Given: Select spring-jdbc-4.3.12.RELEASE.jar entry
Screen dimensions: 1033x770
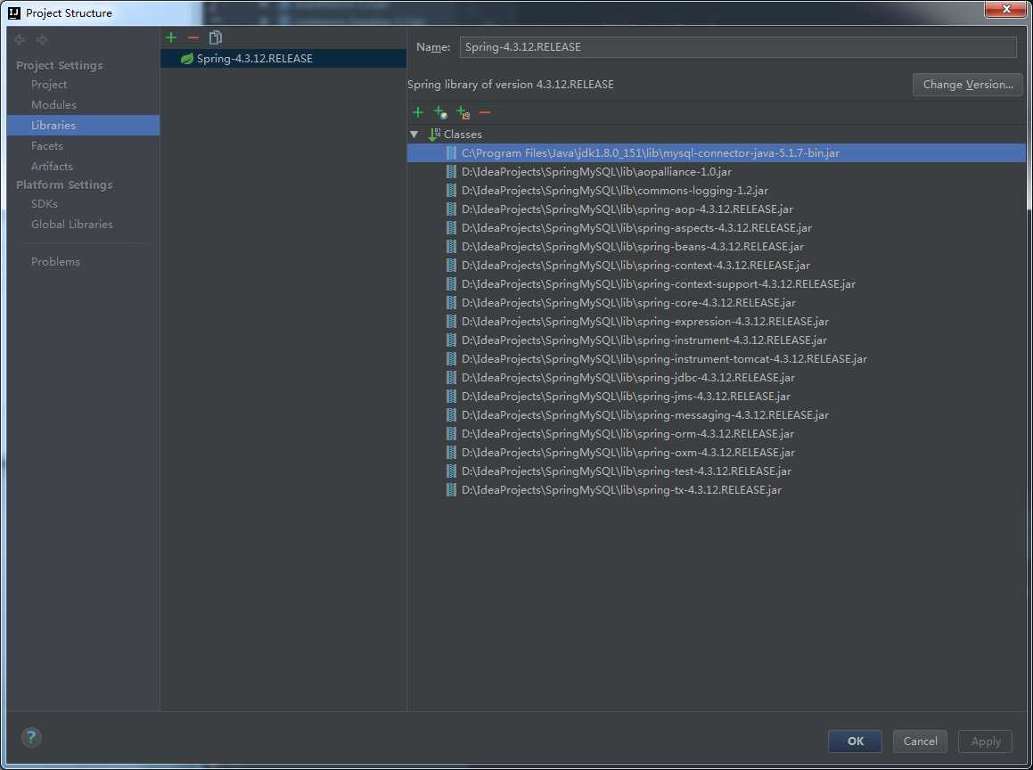Looking at the screenshot, I should point(627,378).
